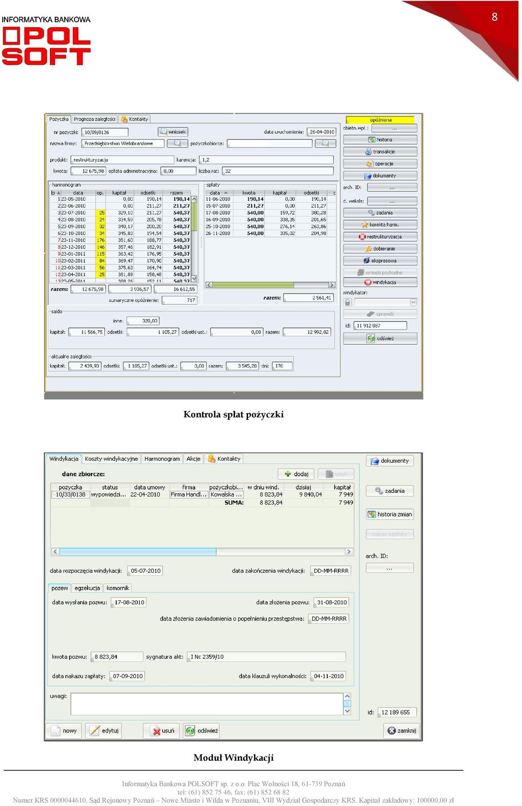Viewport: 522px width, 806px height.
Task: Click 'odśwież' below id 11 912 087
Action: 380,338
